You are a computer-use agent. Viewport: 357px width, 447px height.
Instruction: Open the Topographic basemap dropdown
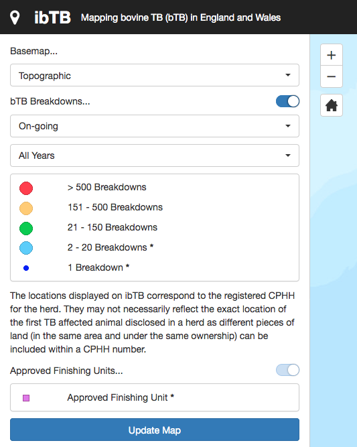coord(155,75)
